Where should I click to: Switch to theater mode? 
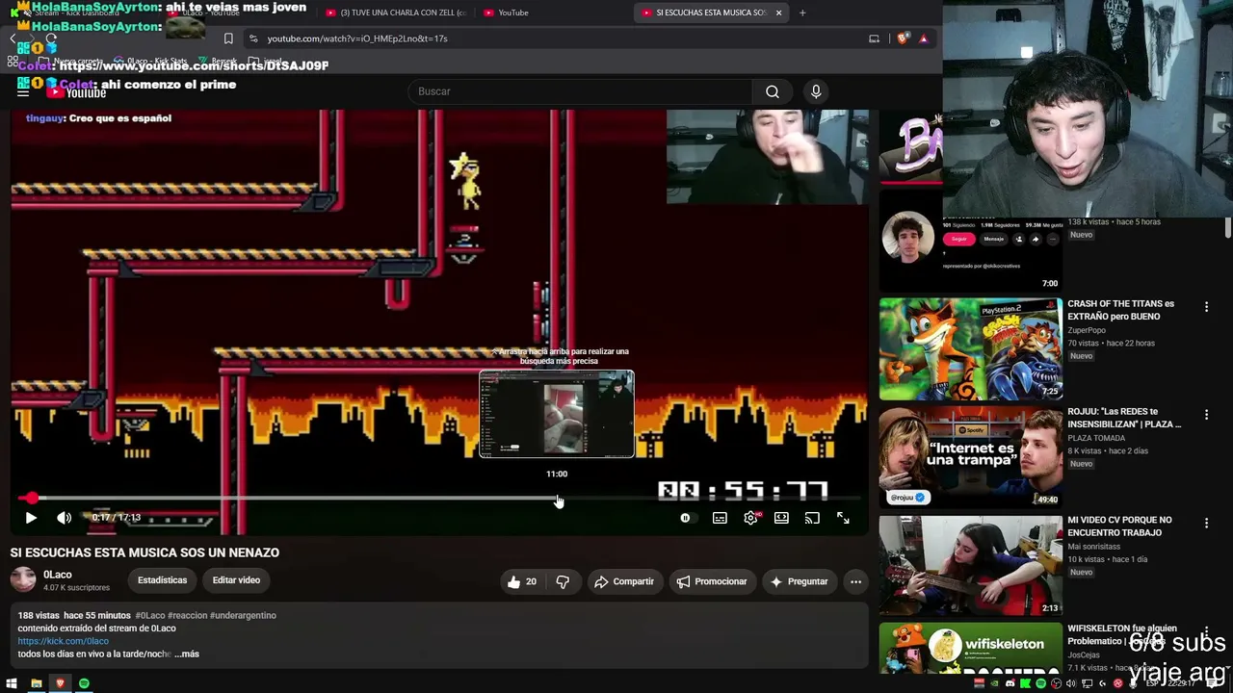click(x=781, y=518)
